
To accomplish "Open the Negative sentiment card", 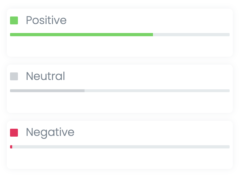I will (120, 145).
